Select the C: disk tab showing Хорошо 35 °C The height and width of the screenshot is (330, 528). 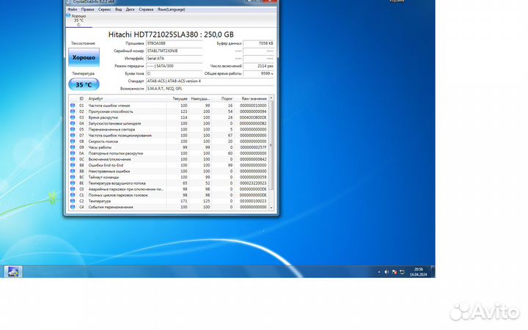(78, 21)
